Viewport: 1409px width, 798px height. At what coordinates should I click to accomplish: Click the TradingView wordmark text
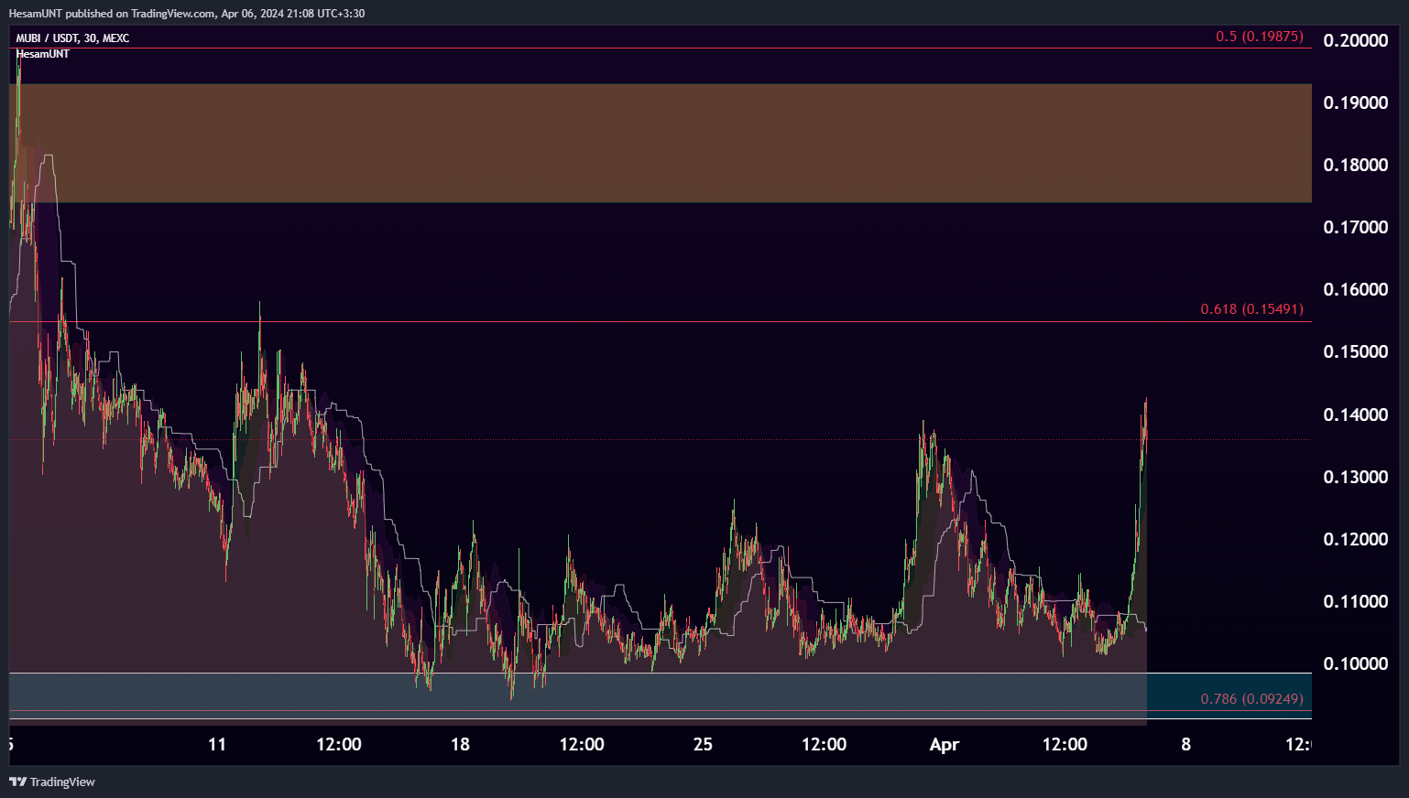click(x=62, y=782)
